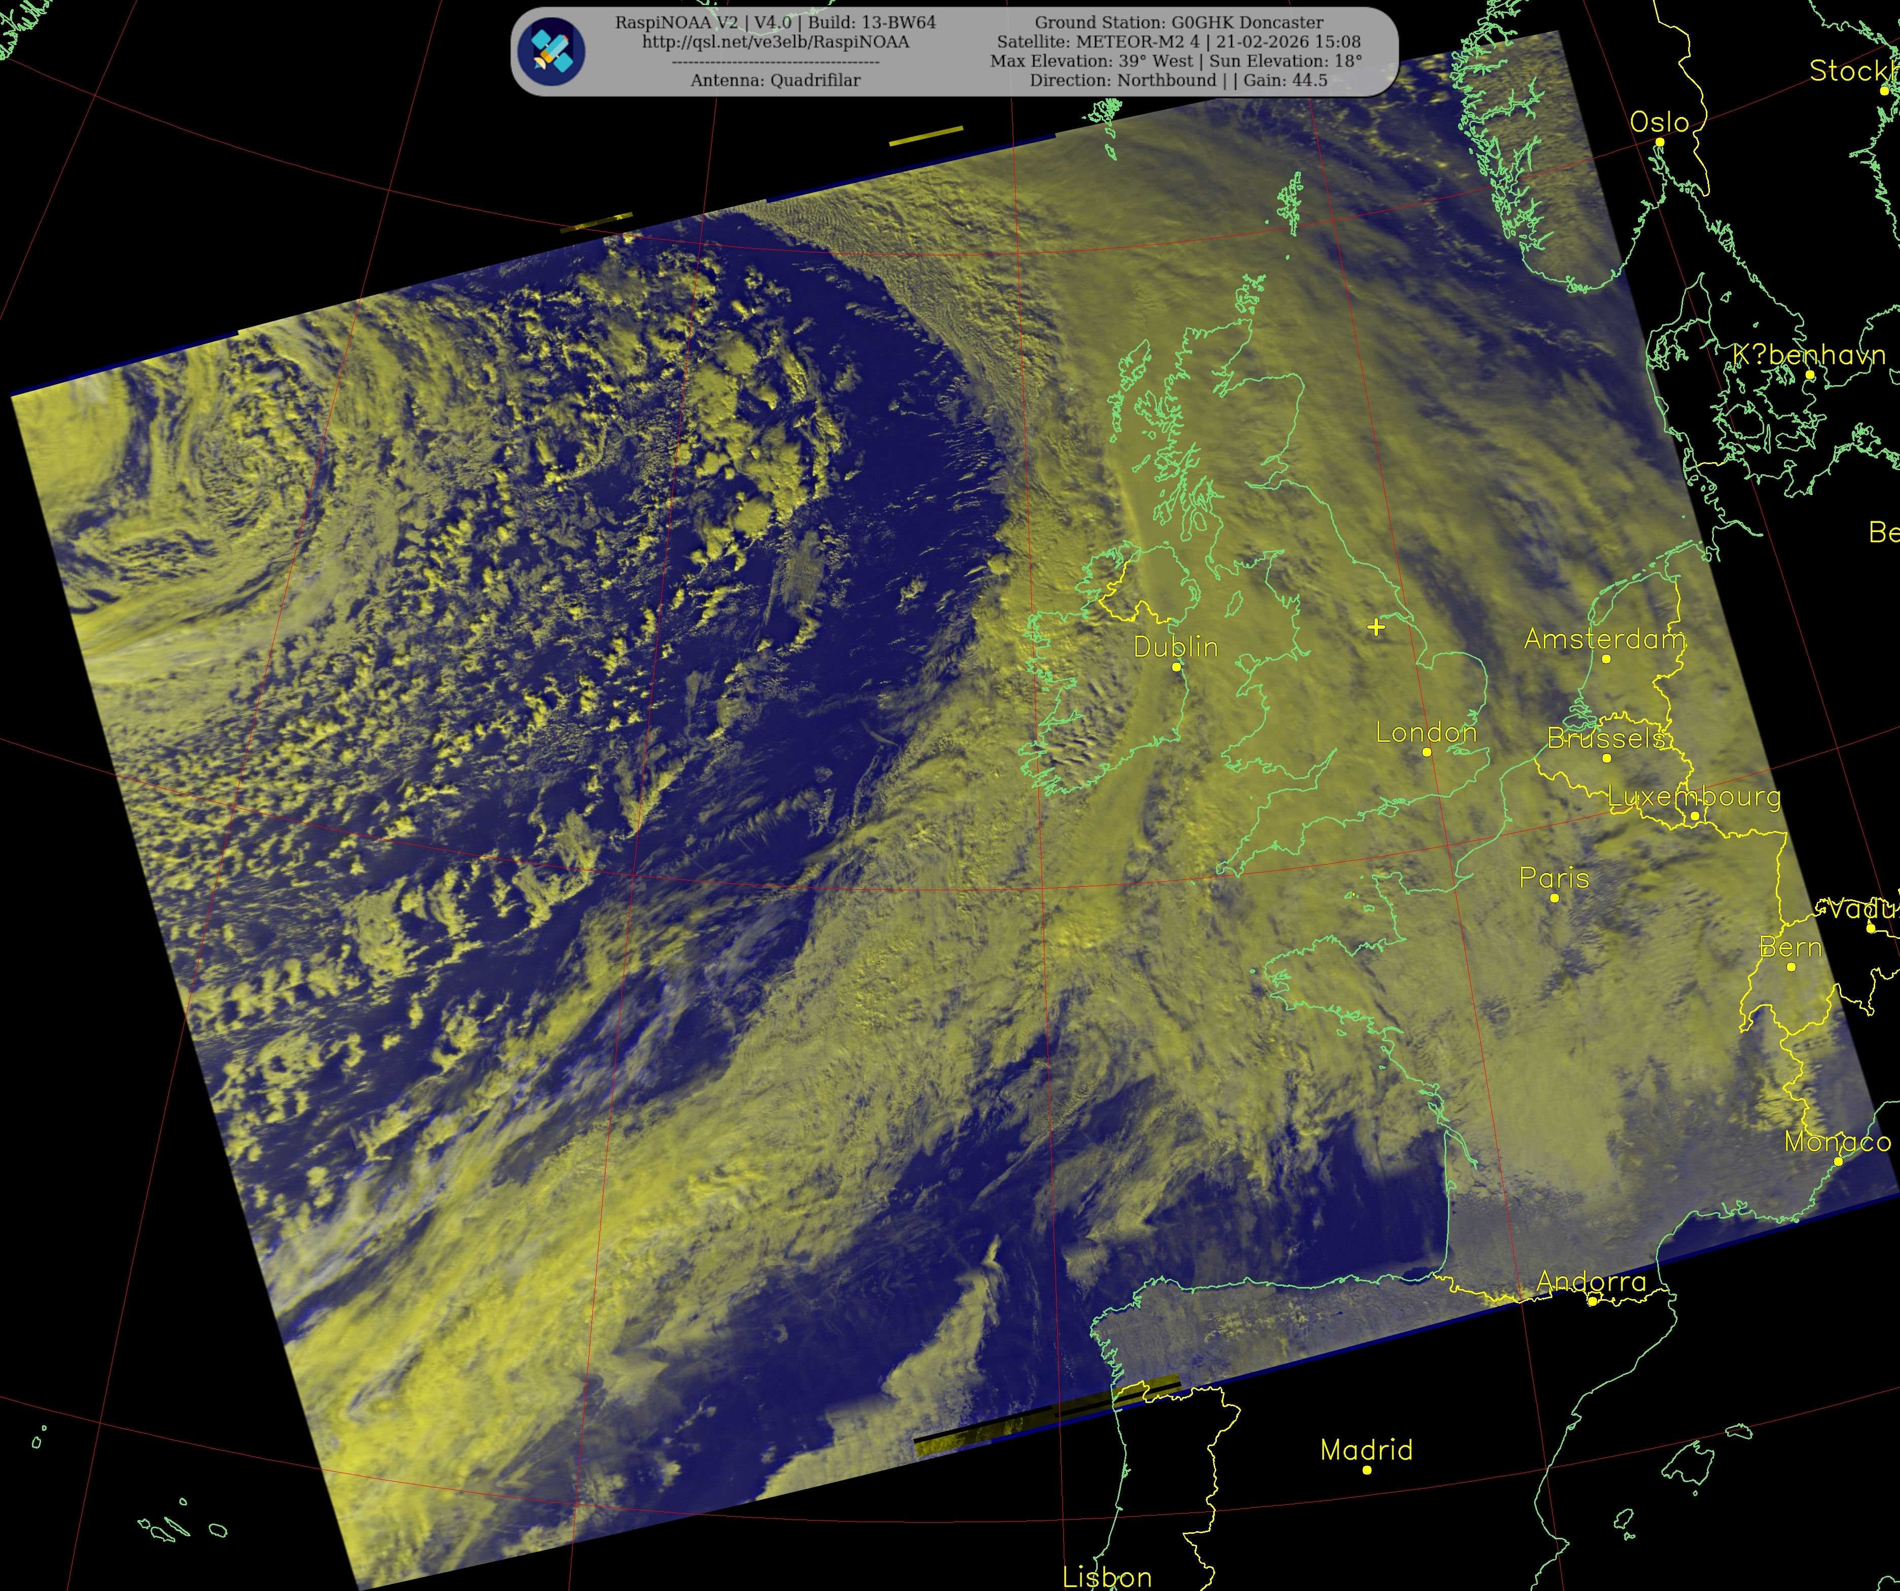Image resolution: width=1900 pixels, height=1591 pixels.
Task: Click the København city dot marker
Action: click(x=1809, y=374)
